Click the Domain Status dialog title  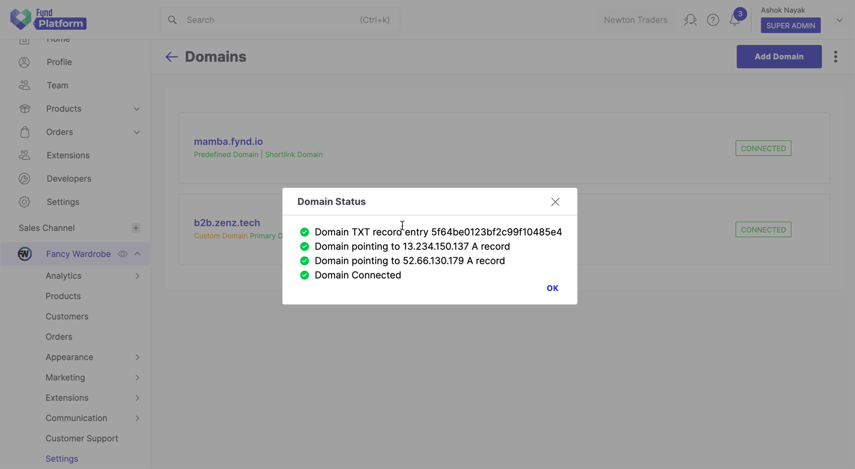tap(331, 202)
